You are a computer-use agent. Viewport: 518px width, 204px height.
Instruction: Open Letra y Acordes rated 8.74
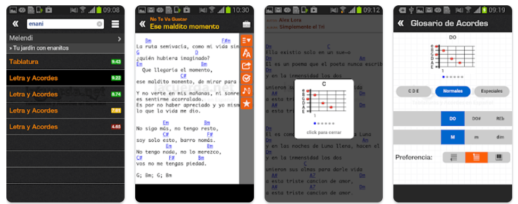pyautogui.click(x=65, y=94)
